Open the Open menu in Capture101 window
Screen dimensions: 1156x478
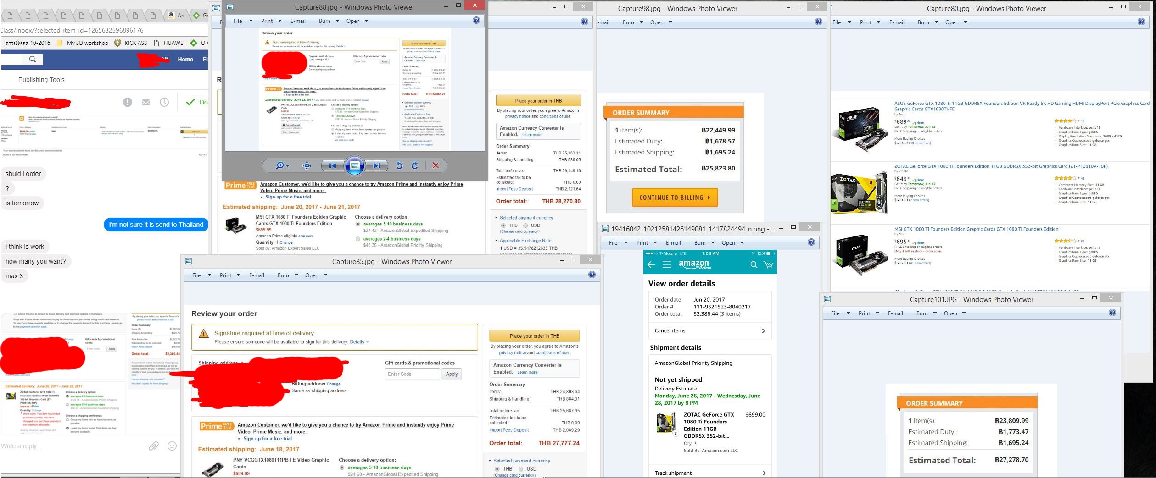coord(950,313)
